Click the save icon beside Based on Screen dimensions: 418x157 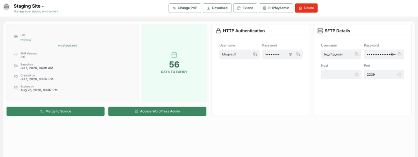[x=16, y=65]
